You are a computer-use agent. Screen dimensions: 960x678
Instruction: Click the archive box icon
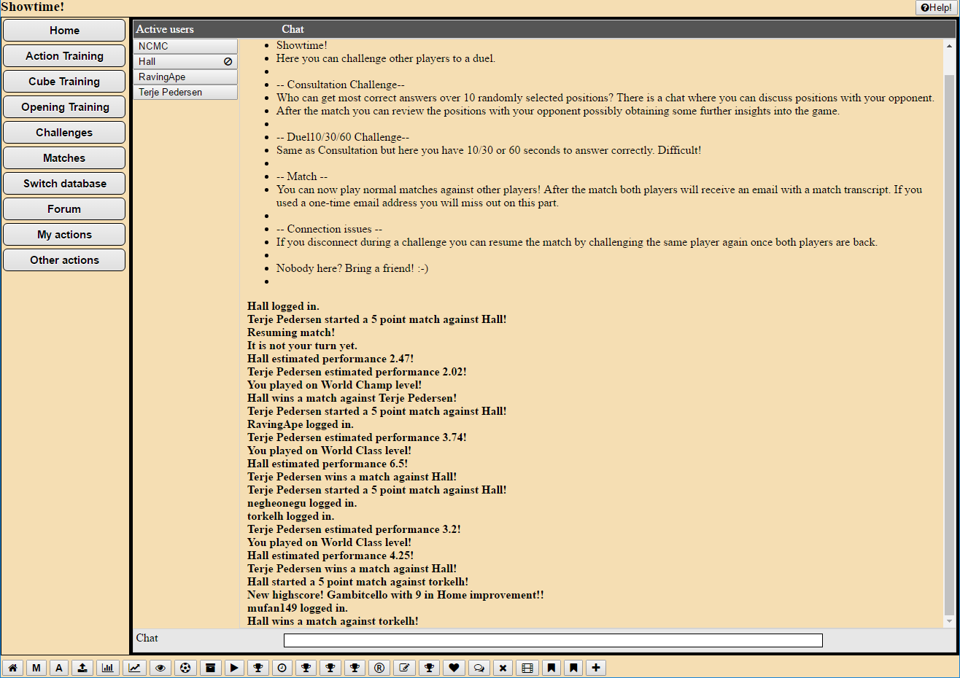(x=210, y=668)
